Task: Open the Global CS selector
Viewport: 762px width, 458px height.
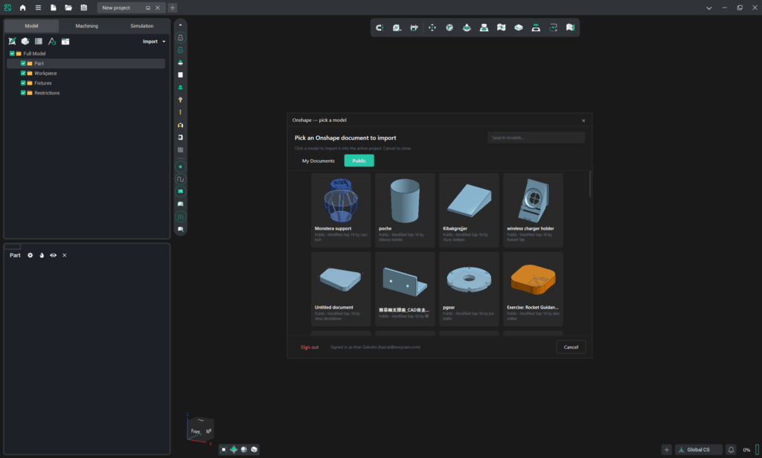Action: point(698,450)
